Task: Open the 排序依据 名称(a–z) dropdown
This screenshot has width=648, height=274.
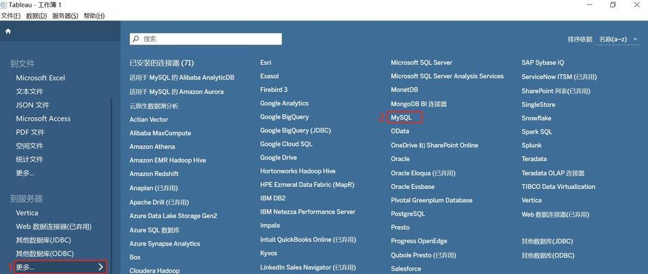Action: [x=617, y=39]
